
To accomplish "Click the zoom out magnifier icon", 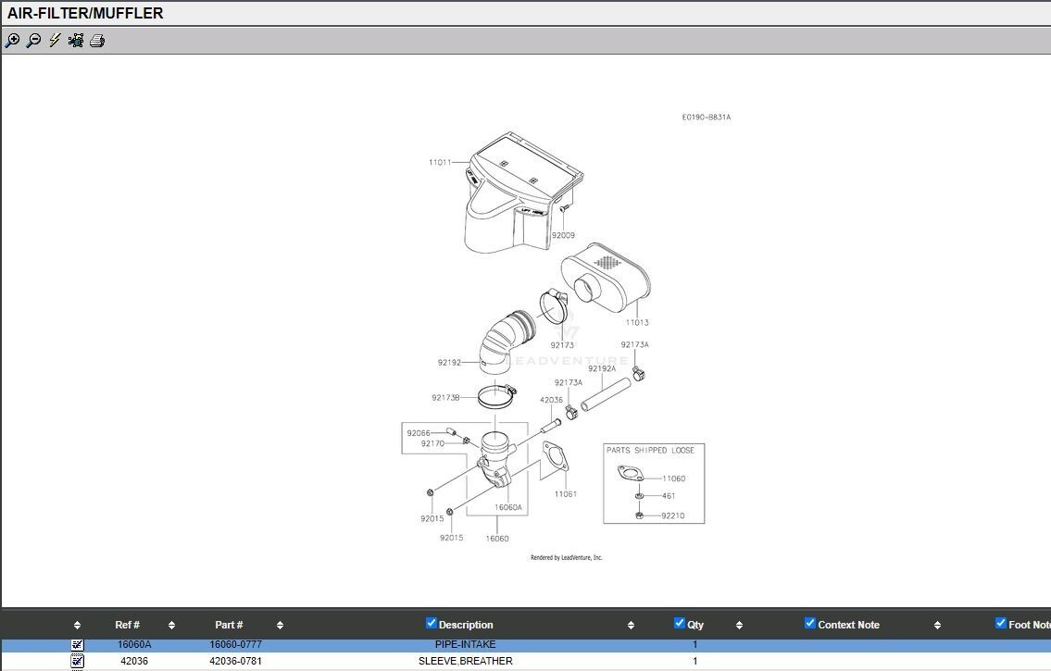I will (33, 41).
